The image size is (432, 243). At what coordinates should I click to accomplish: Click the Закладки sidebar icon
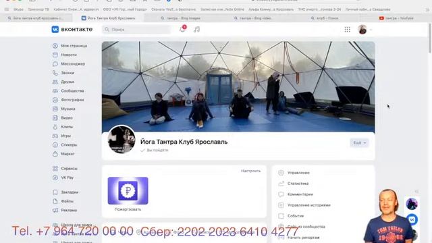pos(55,192)
